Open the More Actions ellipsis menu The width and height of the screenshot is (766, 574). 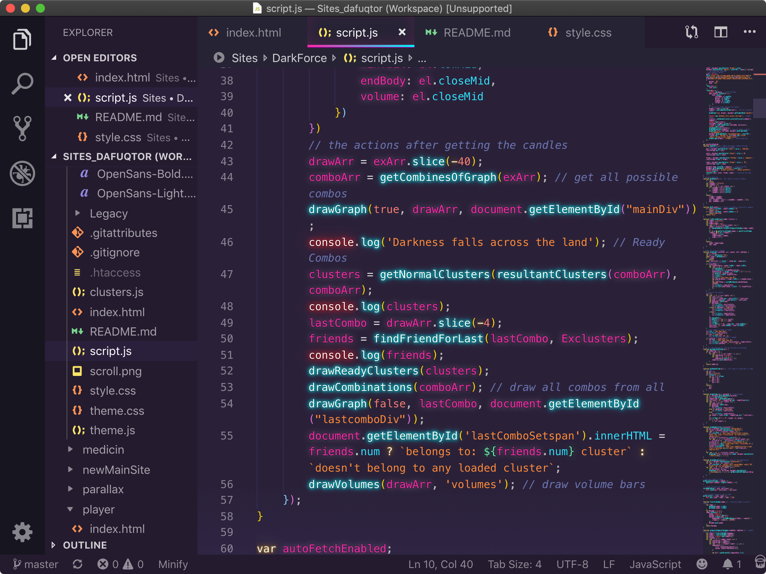coord(750,32)
